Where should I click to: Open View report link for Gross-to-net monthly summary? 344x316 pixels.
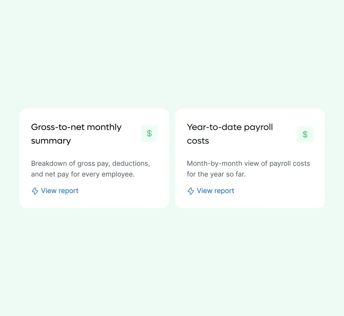pyautogui.click(x=60, y=191)
